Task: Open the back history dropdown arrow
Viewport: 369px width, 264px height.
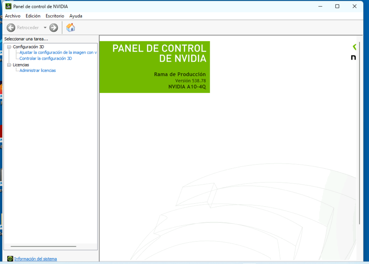Action: (45, 28)
